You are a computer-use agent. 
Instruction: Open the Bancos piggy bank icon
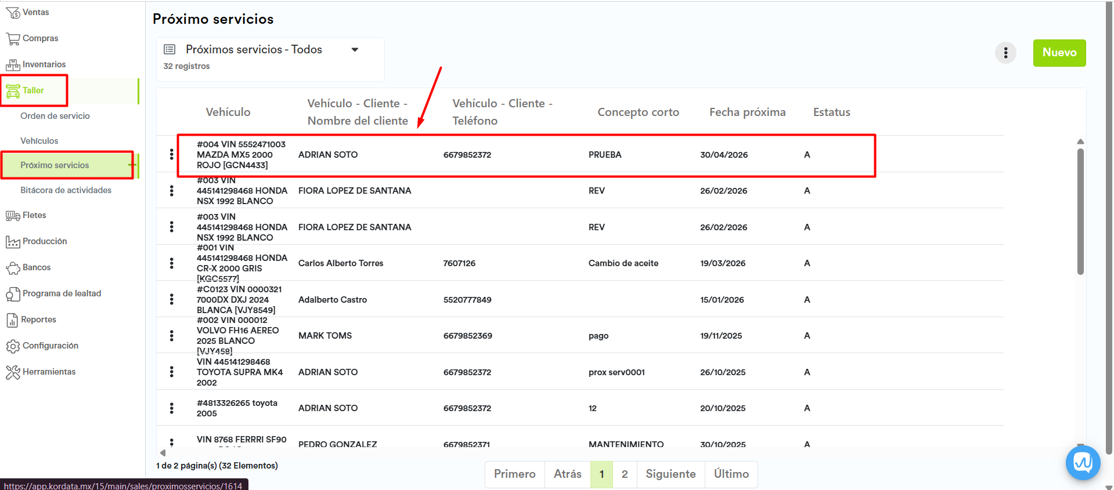point(13,267)
